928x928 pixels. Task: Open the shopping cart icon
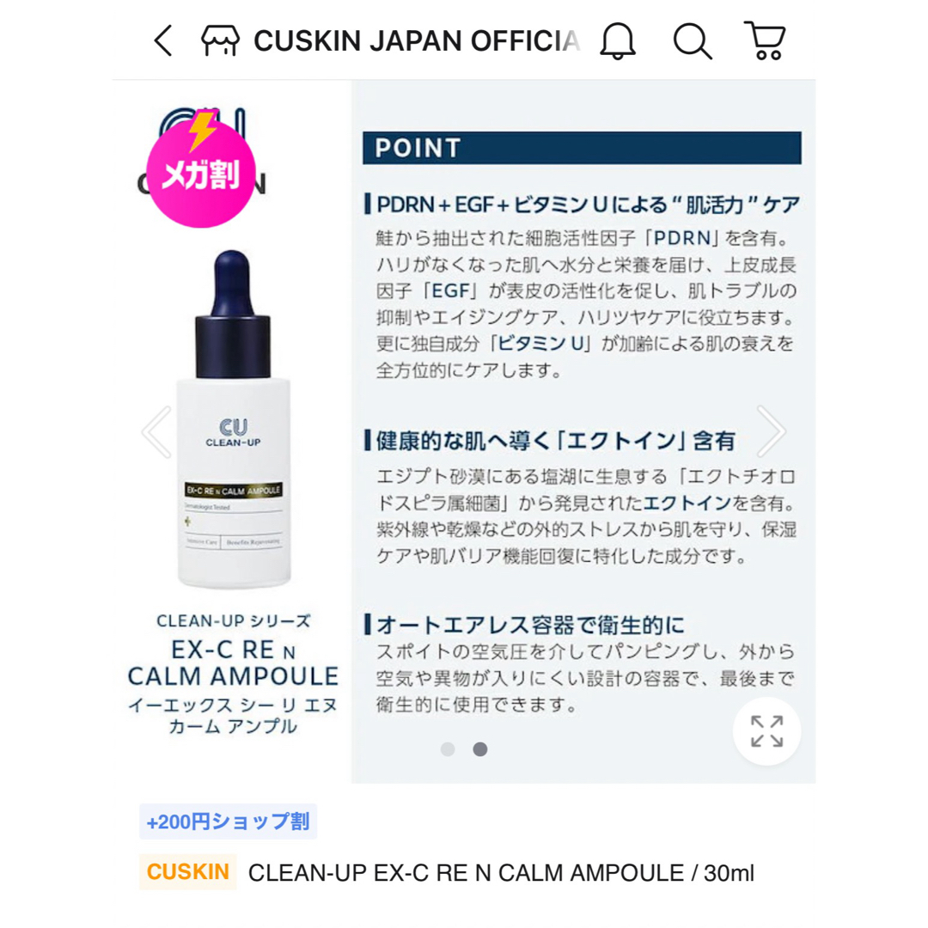766,40
